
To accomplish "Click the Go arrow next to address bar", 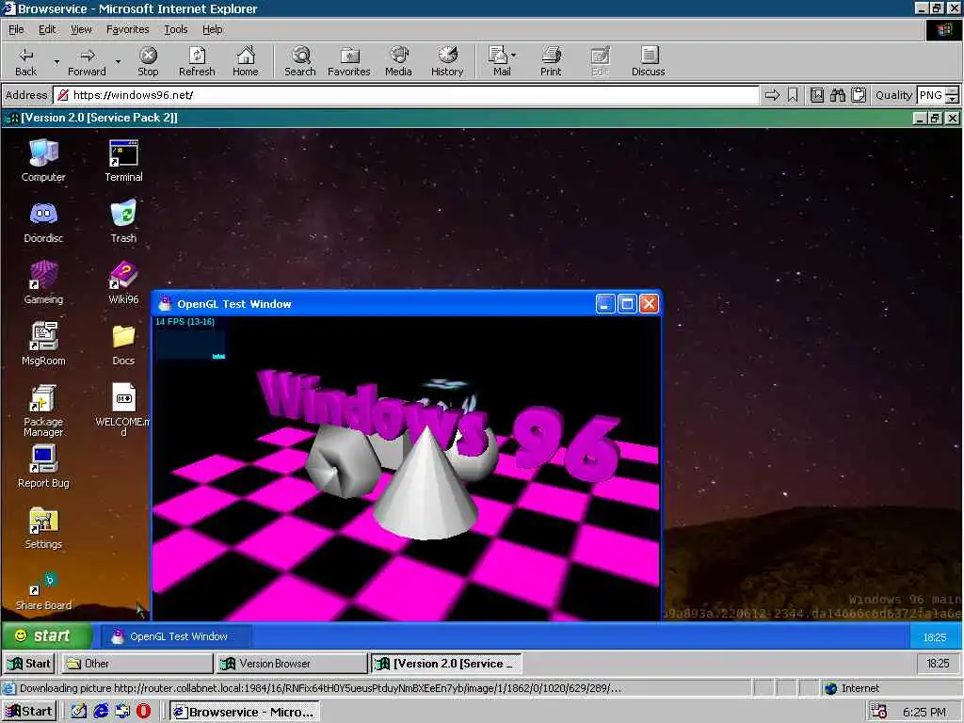I will 772,95.
